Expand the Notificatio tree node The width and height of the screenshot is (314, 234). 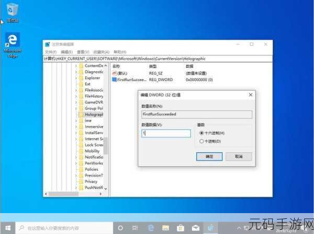tap(76, 157)
